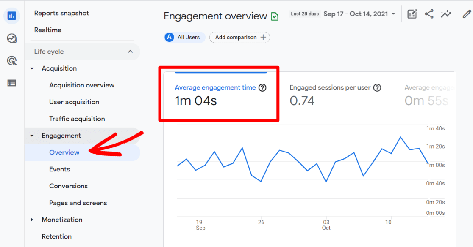
Task: Collapse the Acquisition report group
Action: [x=31, y=68]
